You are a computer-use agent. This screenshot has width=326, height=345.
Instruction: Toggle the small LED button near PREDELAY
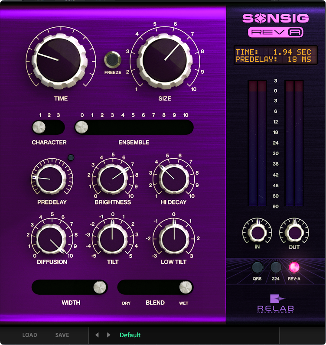[x=71, y=157]
